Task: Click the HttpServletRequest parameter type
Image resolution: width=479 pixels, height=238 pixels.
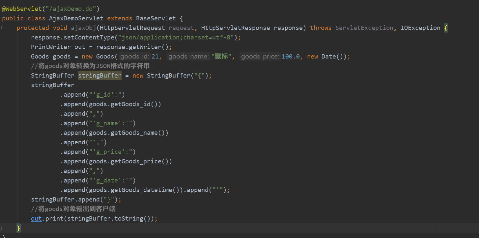Action: pos(132,28)
